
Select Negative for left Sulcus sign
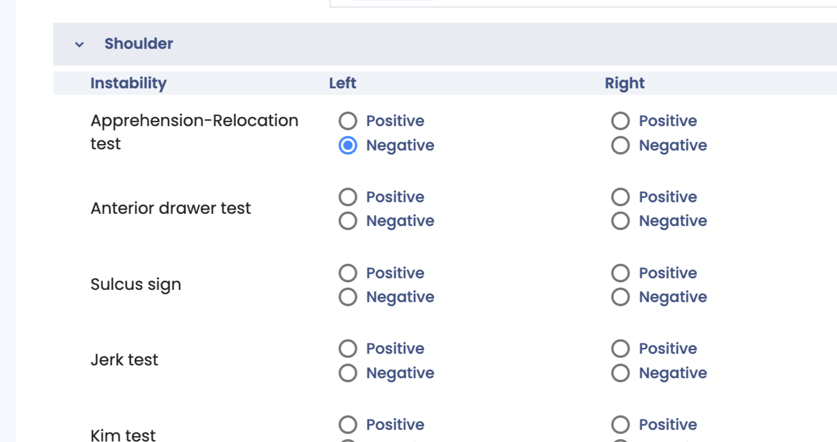click(348, 297)
